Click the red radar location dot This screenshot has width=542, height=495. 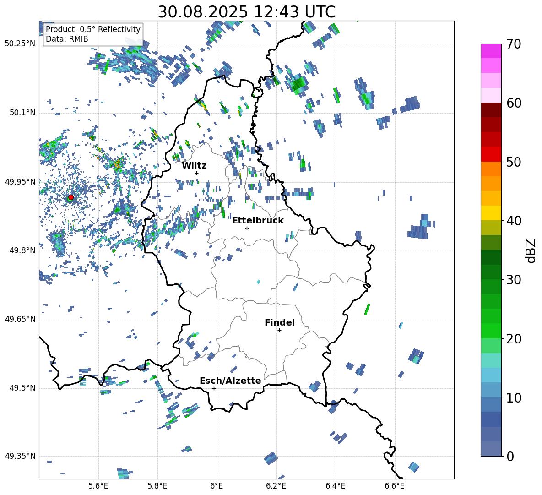(71, 197)
